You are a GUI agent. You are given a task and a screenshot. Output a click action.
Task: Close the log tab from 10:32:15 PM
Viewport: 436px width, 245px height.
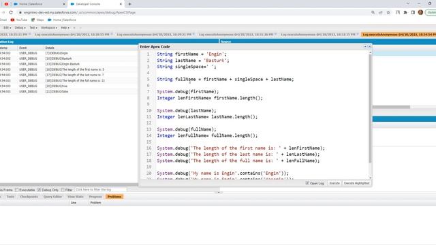(358, 34)
